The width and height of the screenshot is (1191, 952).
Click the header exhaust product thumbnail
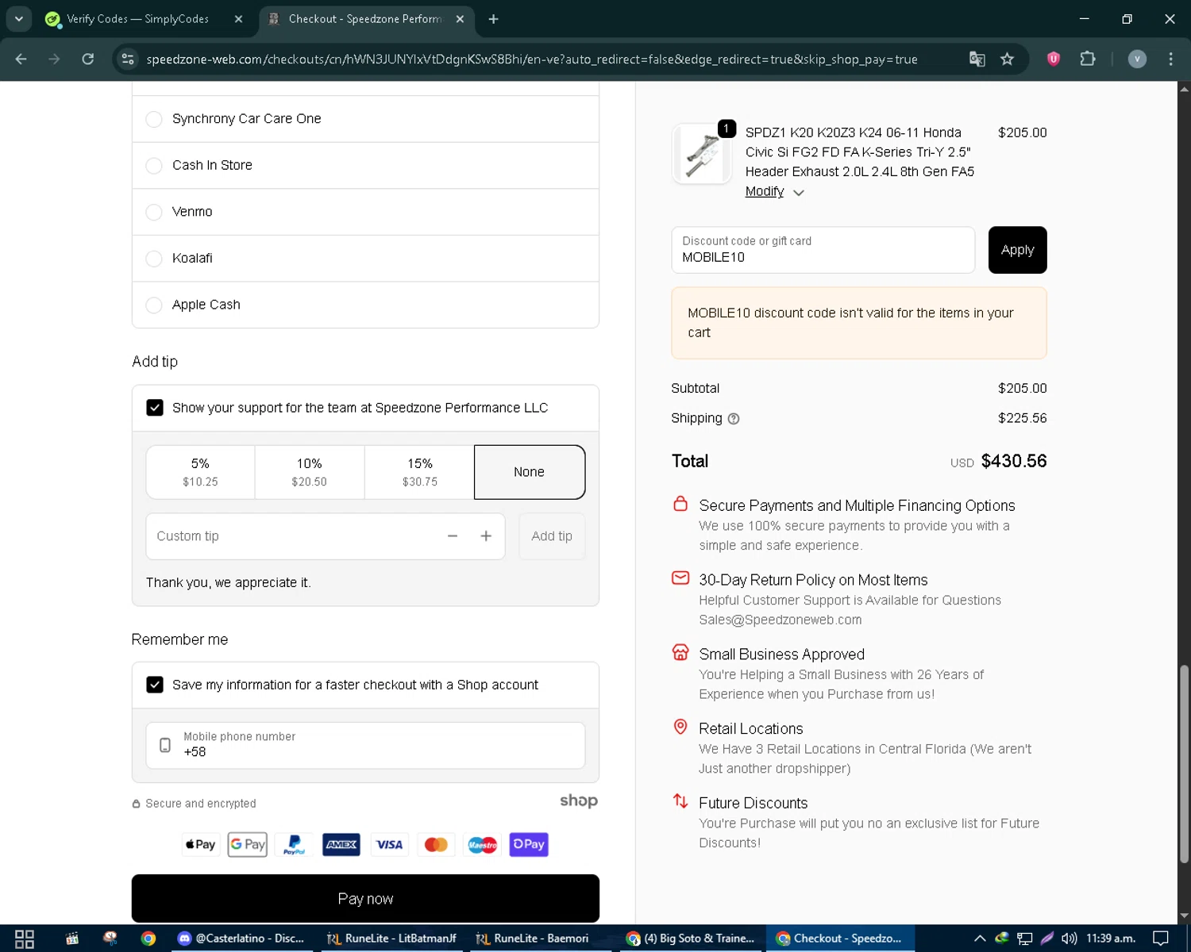tap(702, 154)
